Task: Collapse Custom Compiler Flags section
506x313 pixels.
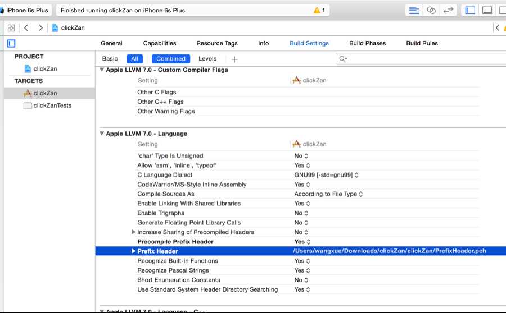Action: (102, 70)
